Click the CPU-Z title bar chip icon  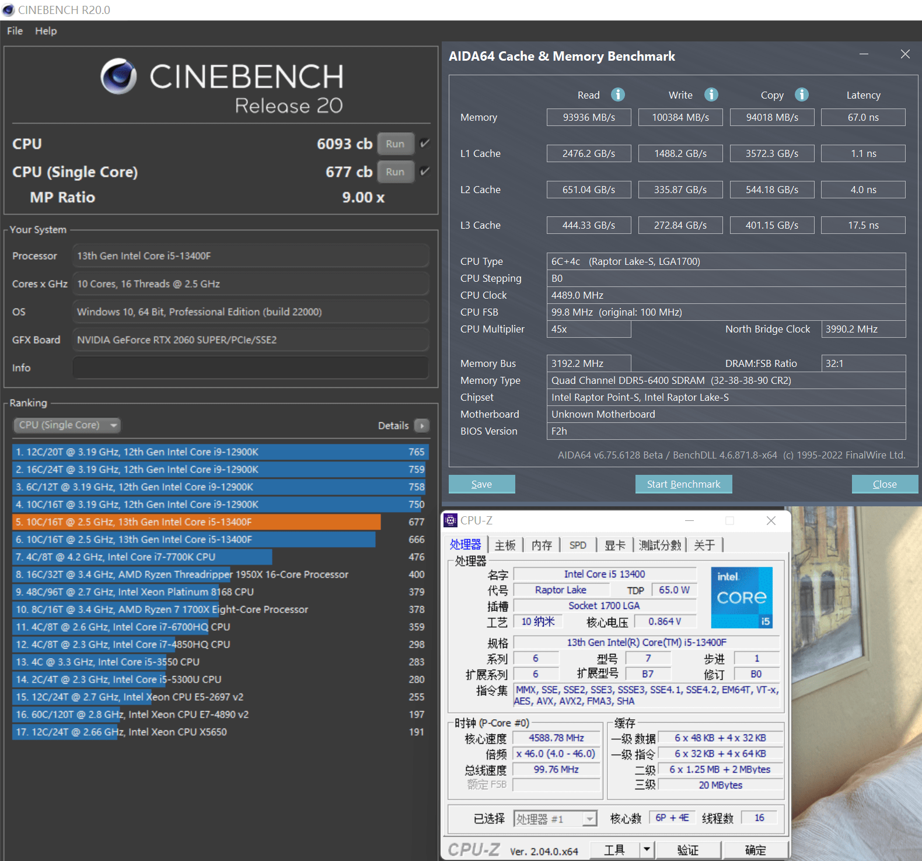click(x=450, y=520)
